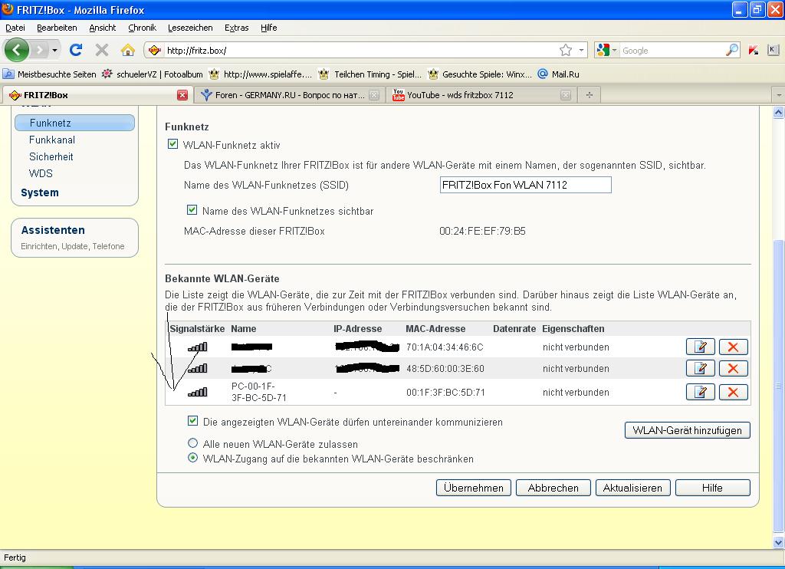This screenshot has width=785, height=569.
Task: Edit device PC-00-1F-3F-BC-5D-71
Action: [701, 392]
